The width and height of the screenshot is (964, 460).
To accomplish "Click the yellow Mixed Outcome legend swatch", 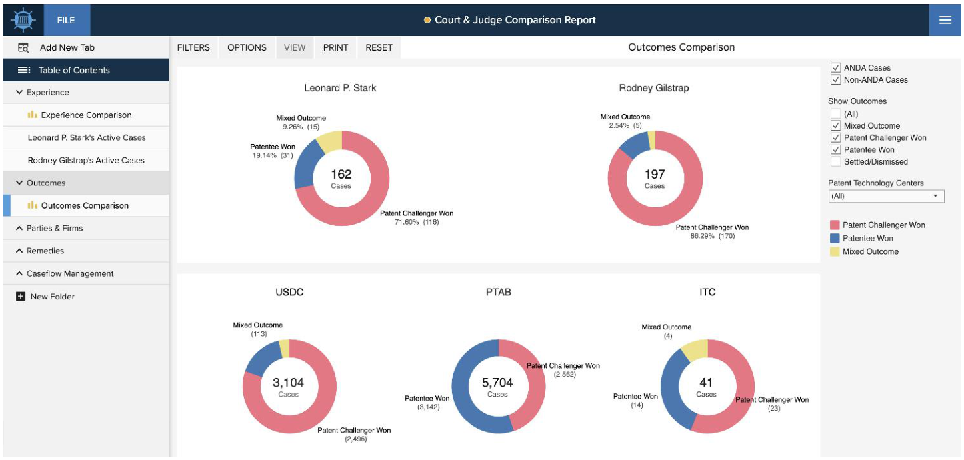I will tap(835, 251).
